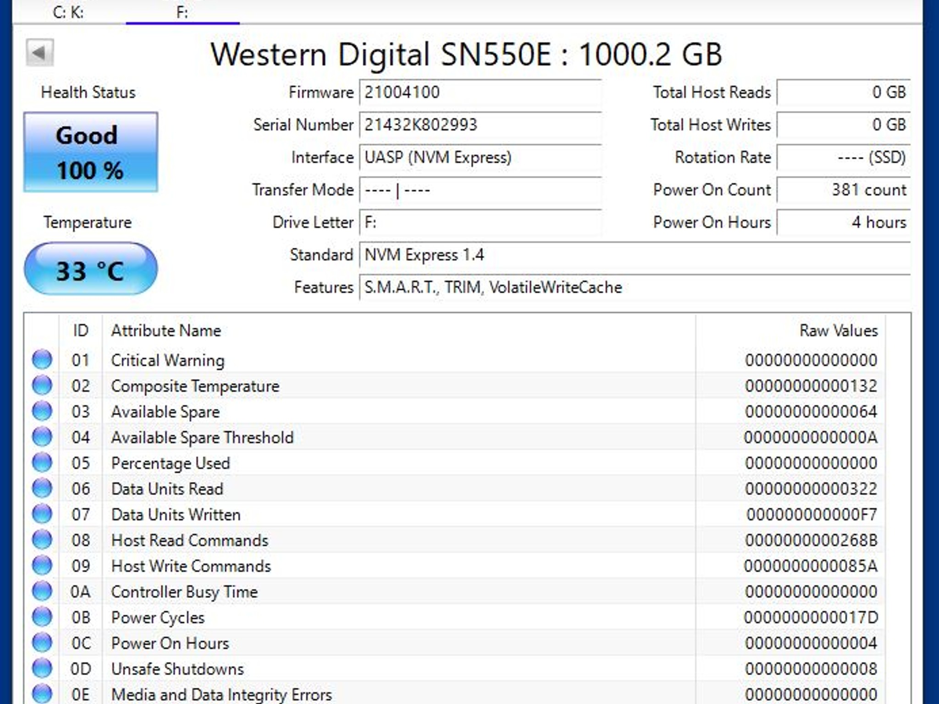Click raw value 0000000000008

click(x=811, y=669)
